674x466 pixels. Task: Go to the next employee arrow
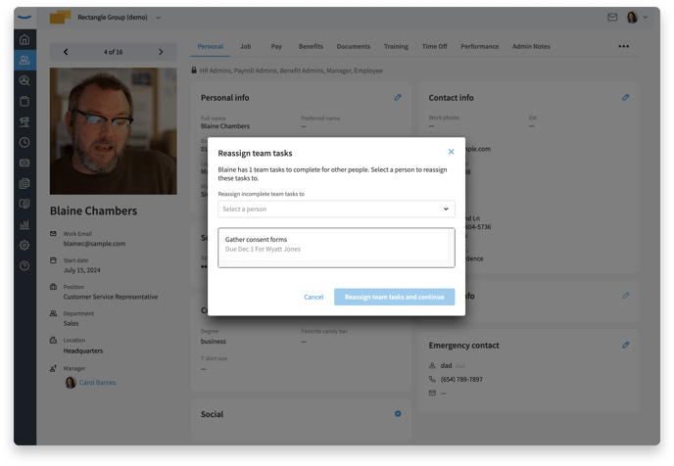point(161,52)
